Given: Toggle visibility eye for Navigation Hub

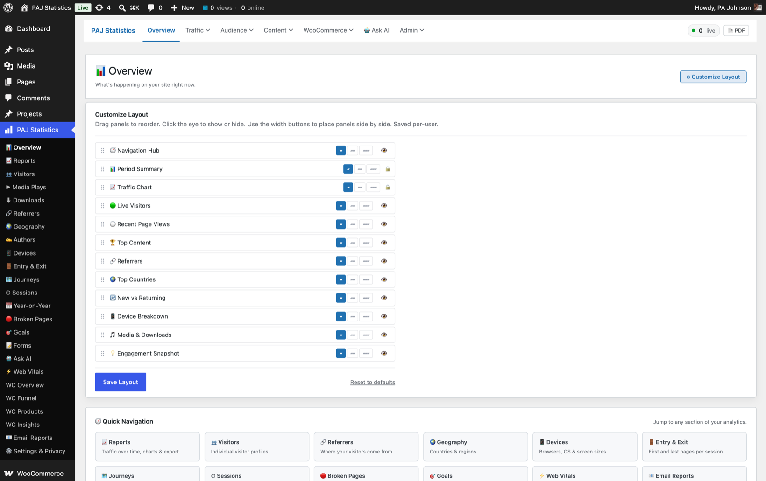Looking at the screenshot, I should (x=384, y=150).
